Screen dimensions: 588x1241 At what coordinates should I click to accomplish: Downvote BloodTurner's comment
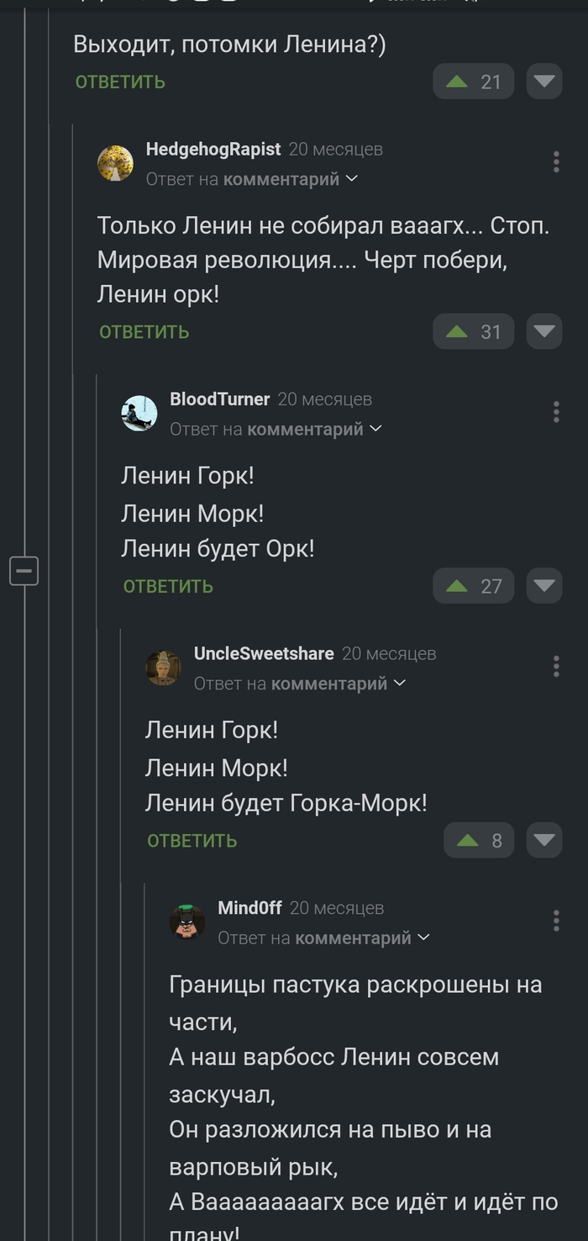(544, 586)
